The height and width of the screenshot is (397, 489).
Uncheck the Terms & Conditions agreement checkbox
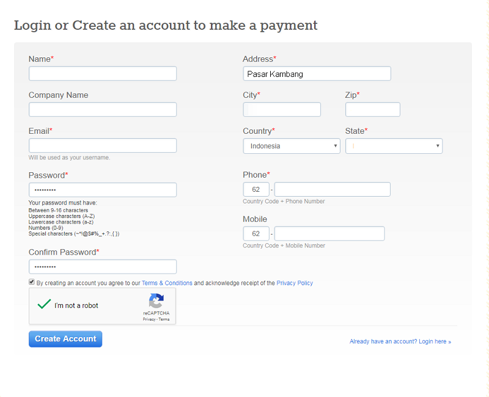tap(31, 282)
